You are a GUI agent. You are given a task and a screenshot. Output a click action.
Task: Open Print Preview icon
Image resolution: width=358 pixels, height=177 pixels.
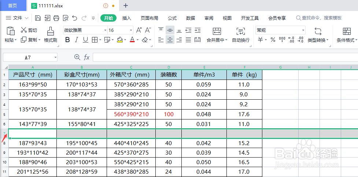[66, 18]
